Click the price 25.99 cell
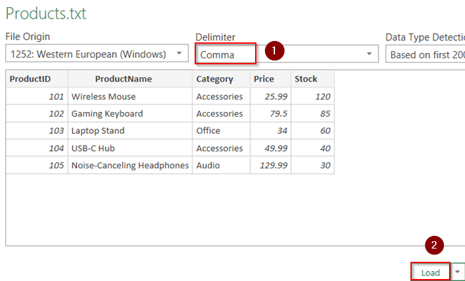 point(270,96)
